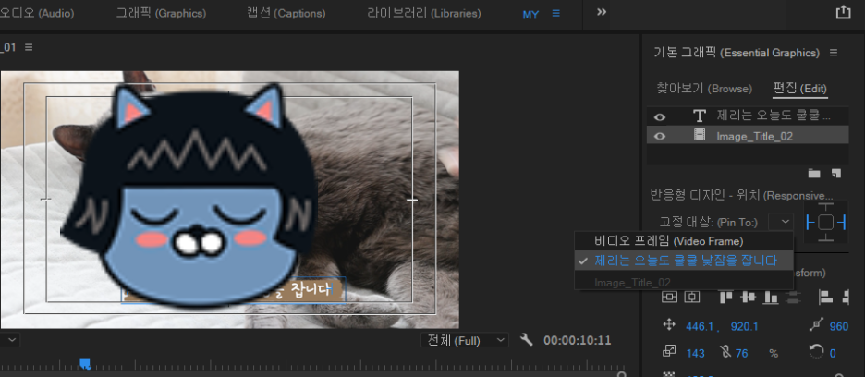Switch to the Graphics workspace tab
Viewport: 865px width, 377px height.
click(161, 13)
